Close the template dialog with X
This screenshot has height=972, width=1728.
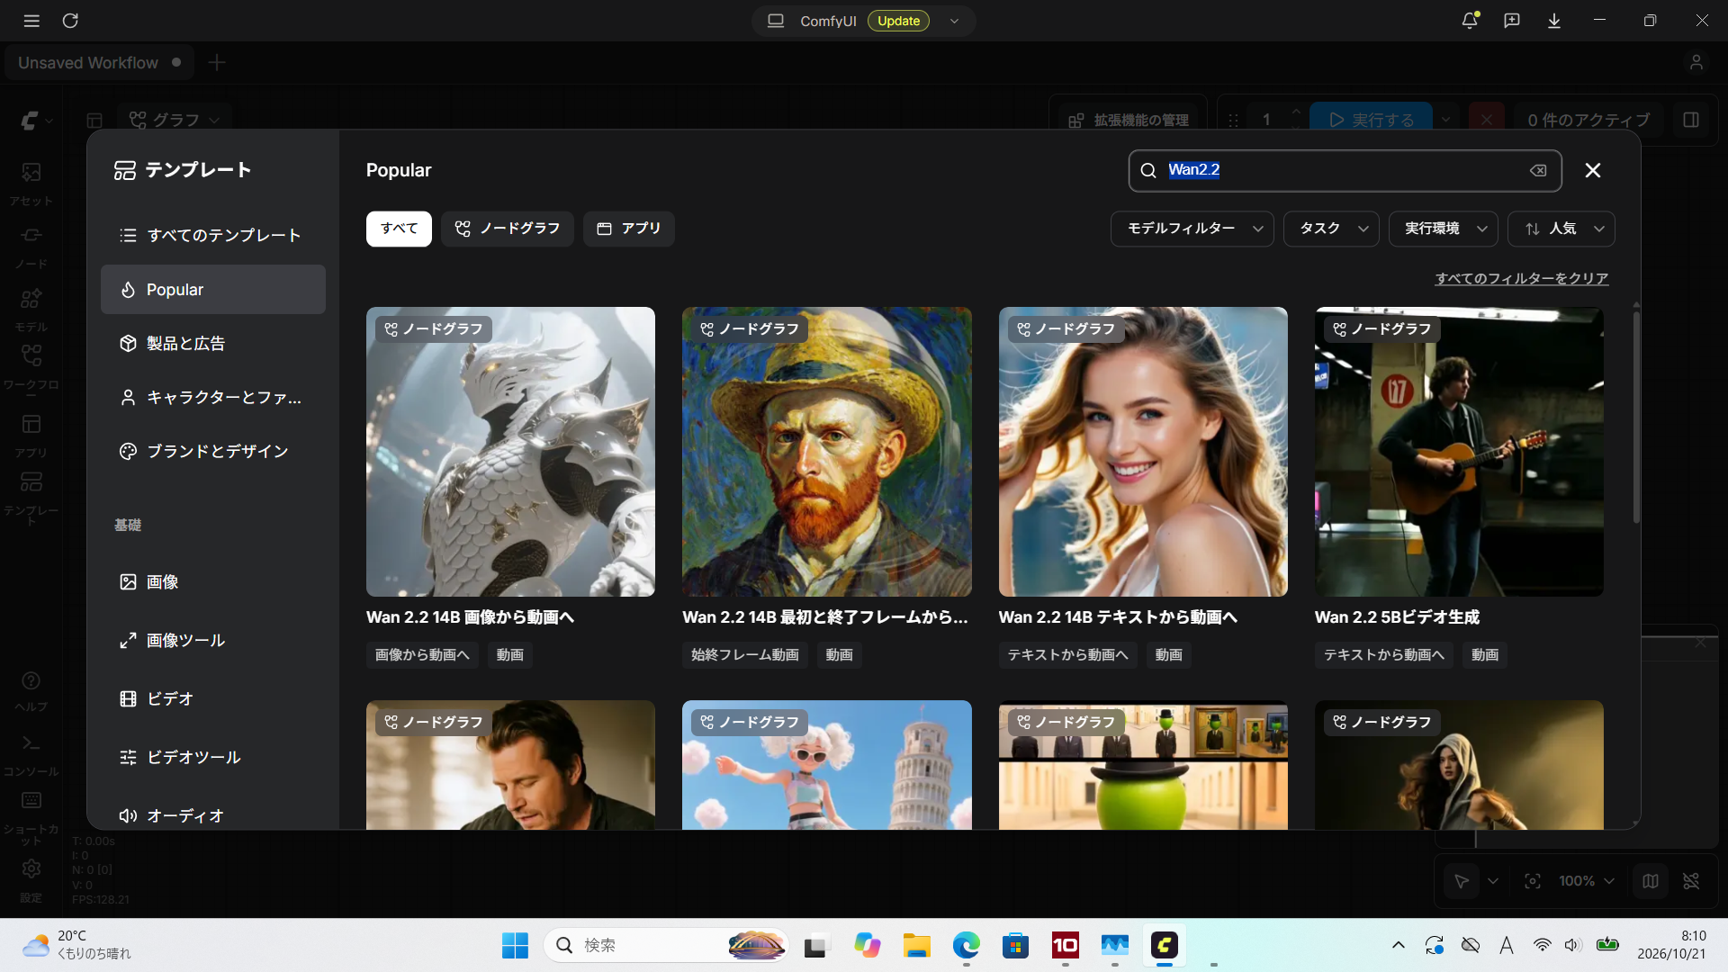click(x=1593, y=170)
